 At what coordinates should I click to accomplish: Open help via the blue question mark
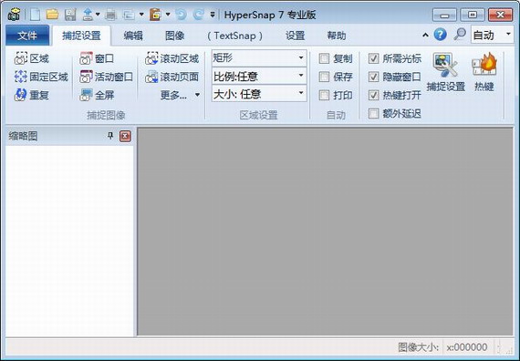[x=440, y=35]
